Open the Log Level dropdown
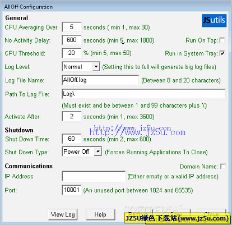This screenshot has width=232, height=225. coord(96,67)
